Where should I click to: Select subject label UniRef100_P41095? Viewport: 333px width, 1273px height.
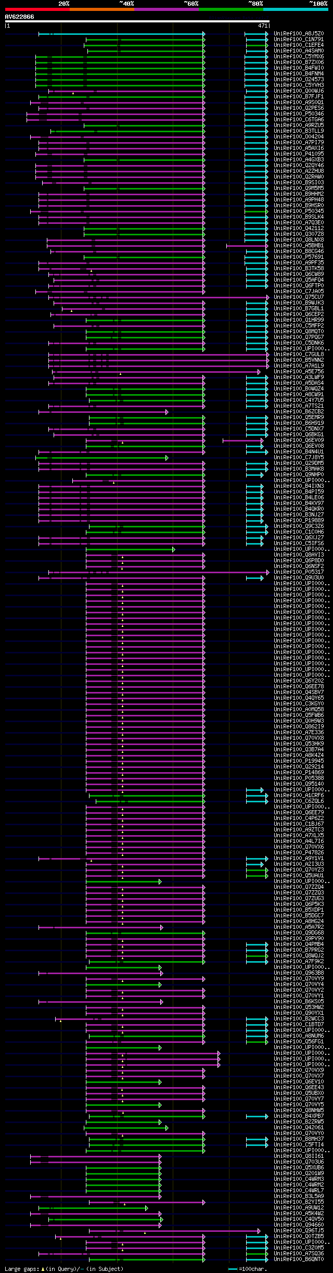(299, 154)
